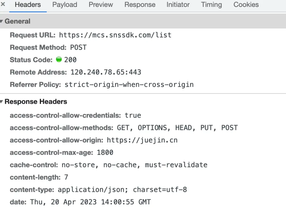
Task: Open the Payload tab
Action: 64,5
